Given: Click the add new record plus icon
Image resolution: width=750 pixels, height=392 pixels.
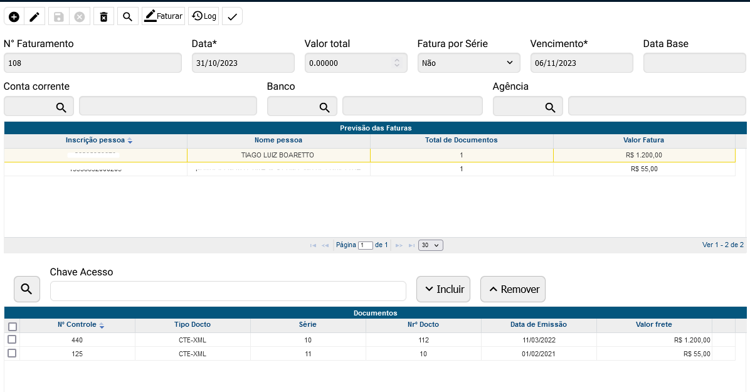Looking at the screenshot, I should [14, 17].
